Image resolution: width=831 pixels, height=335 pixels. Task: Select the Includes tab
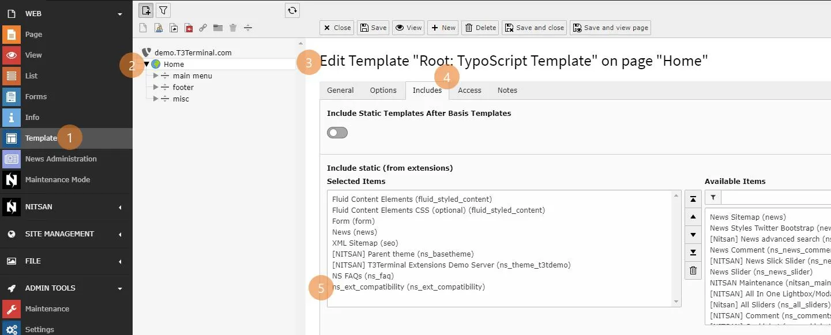(x=427, y=91)
